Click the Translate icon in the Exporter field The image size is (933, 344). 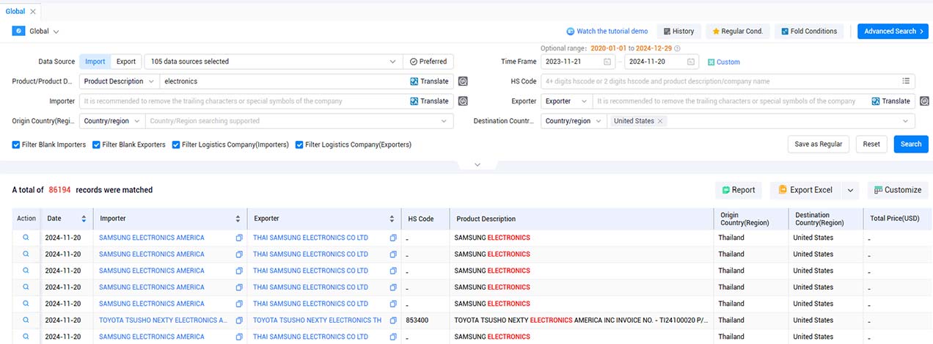coord(876,101)
